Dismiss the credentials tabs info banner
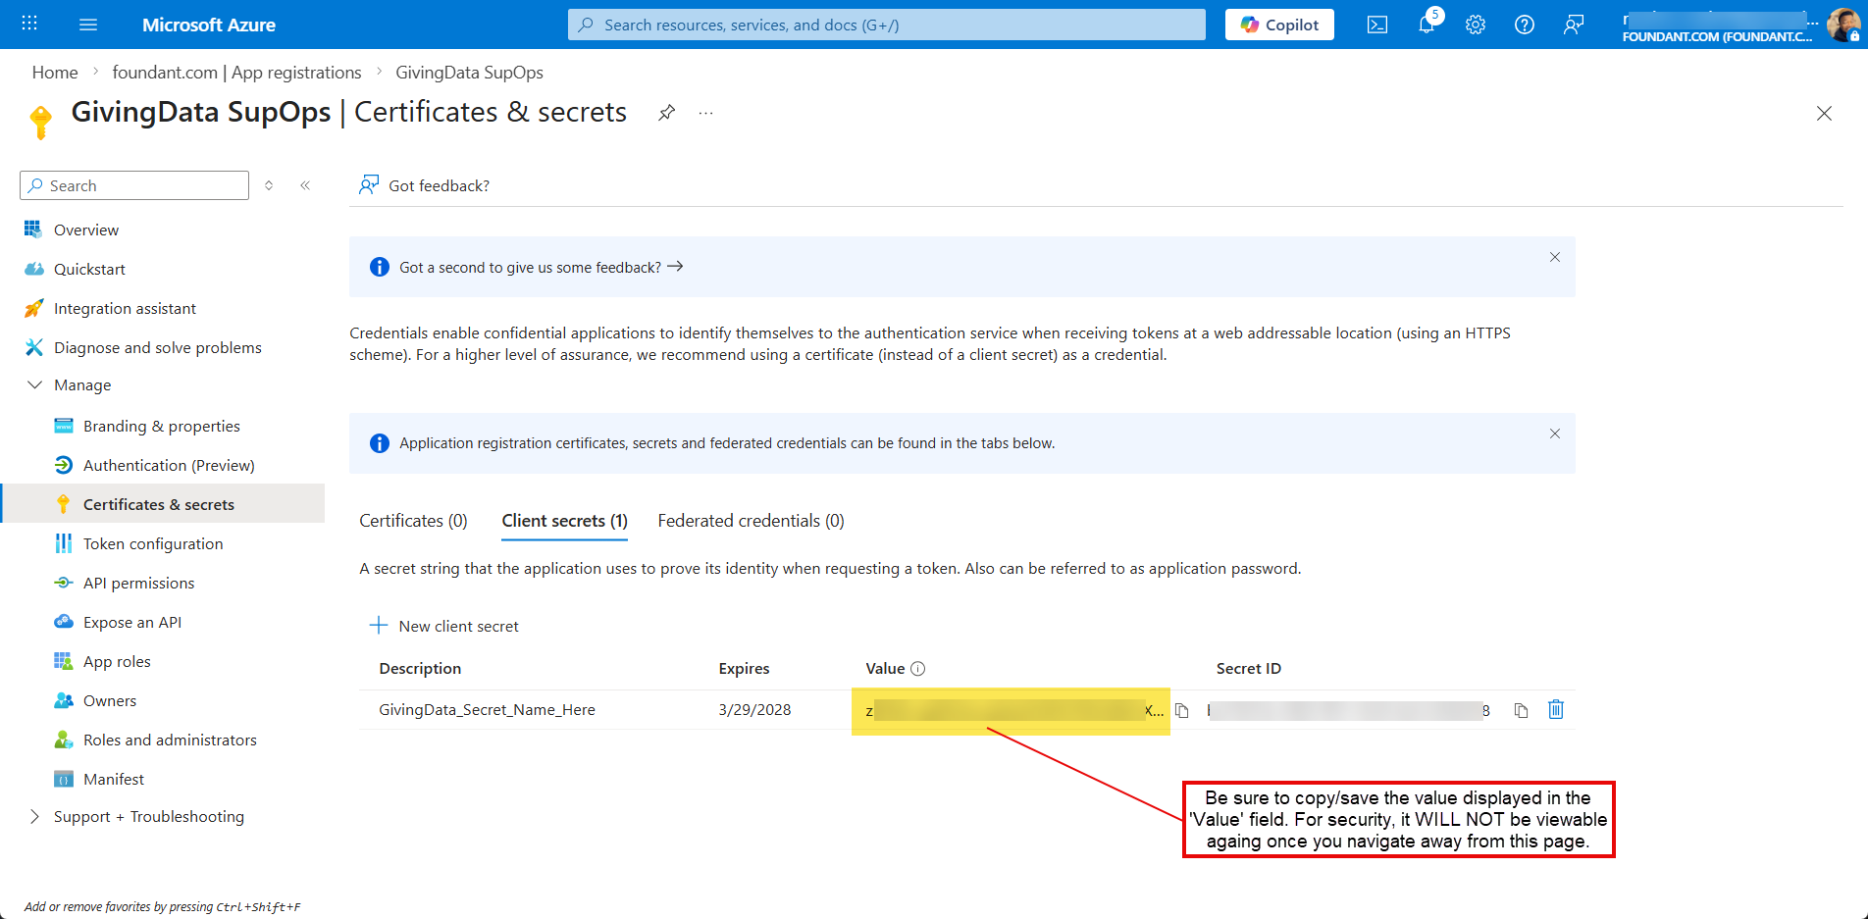The height and width of the screenshot is (919, 1868). pos(1555,434)
